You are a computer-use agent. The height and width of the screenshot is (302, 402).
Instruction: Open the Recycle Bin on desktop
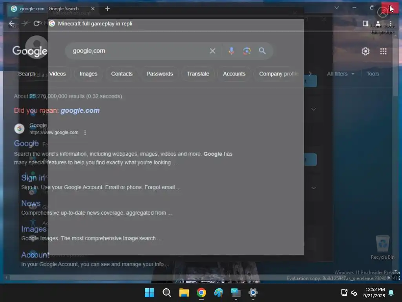tap(382, 248)
